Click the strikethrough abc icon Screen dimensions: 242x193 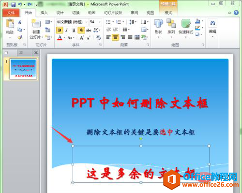tap(89, 30)
